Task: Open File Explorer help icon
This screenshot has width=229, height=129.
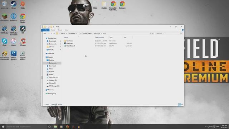Action: 182,30
